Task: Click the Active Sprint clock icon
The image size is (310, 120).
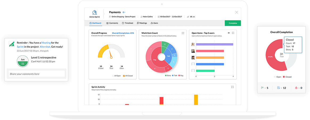Action: [94, 12]
